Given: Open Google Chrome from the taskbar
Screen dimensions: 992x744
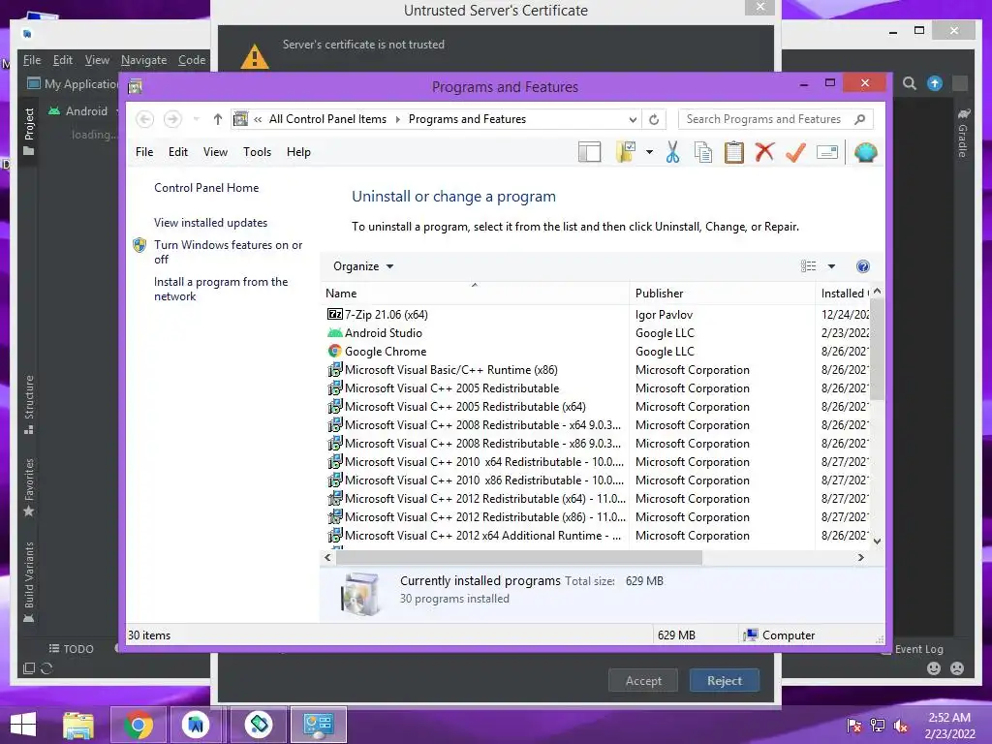Looking at the screenshot, I should pos(138,725).
